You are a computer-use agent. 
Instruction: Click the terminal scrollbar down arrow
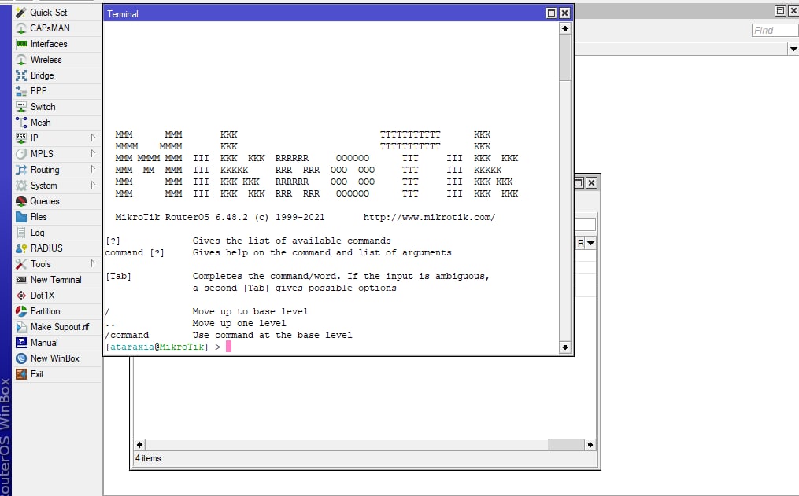[x=564, y=347]
